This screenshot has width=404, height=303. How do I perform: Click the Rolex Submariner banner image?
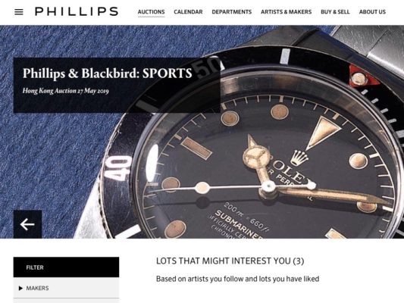[x=202, y=132]
